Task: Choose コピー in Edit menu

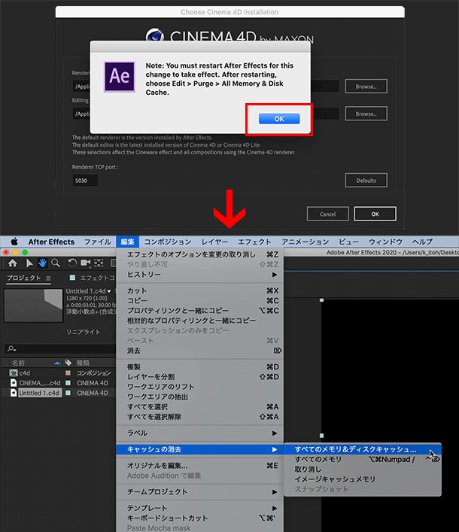Action: 200,300
